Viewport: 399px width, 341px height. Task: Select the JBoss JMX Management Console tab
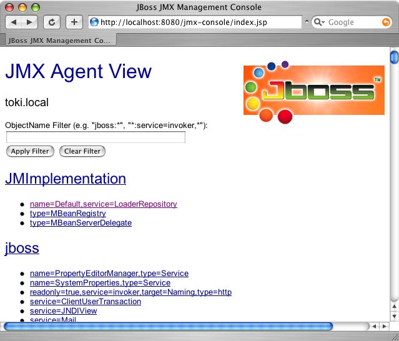click(x=59, y=41)
